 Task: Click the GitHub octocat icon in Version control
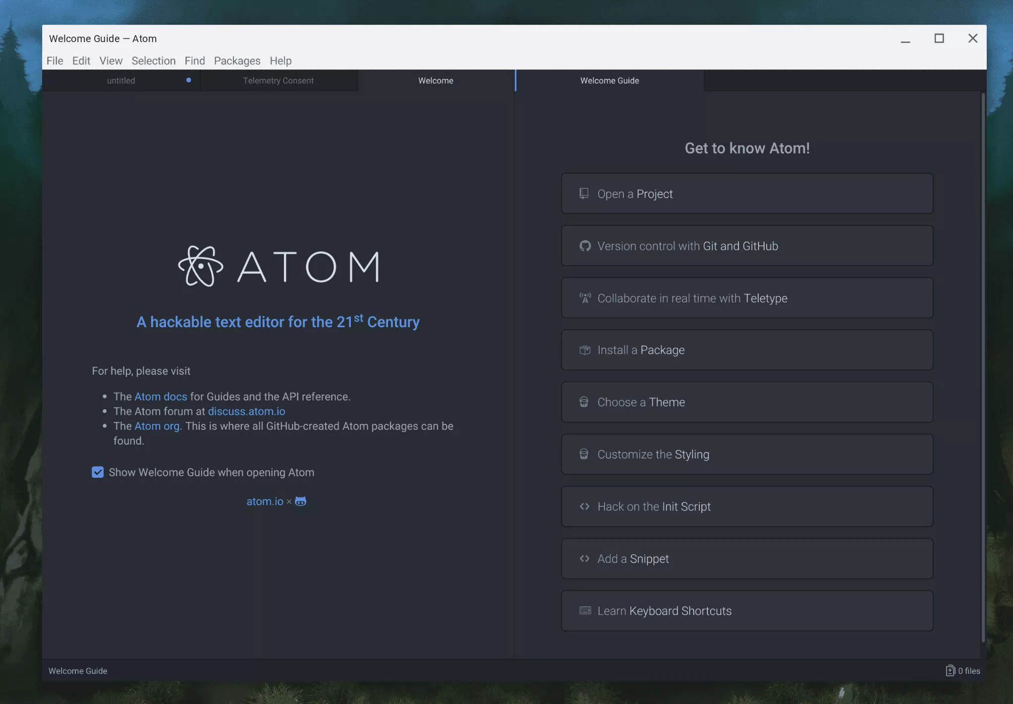pos(585,246)
